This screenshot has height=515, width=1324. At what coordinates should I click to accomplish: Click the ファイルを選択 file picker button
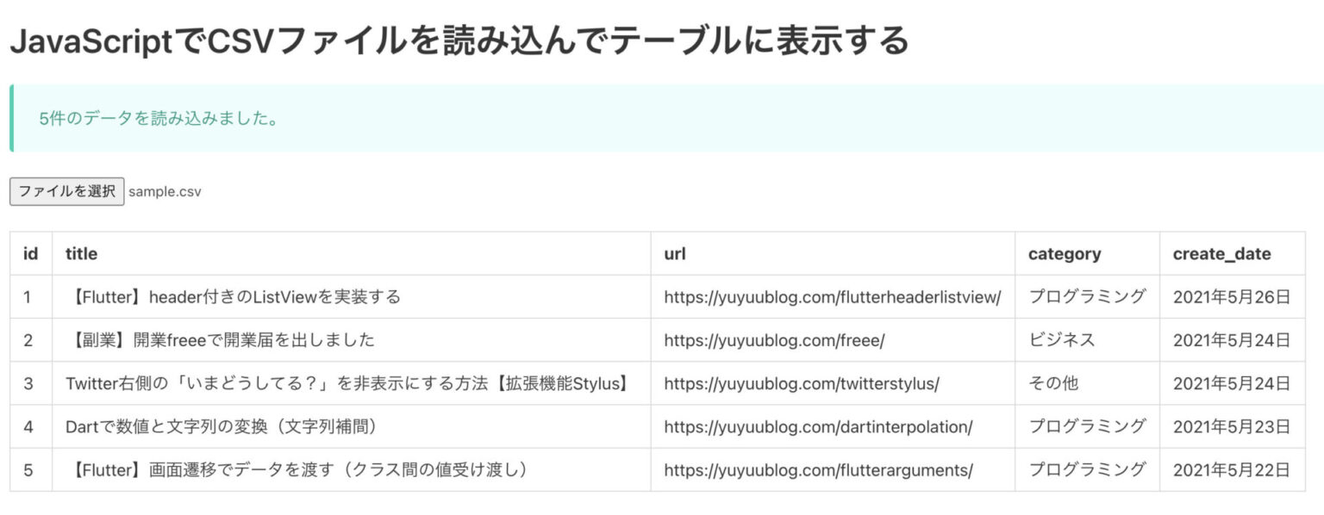click(x=66, y=191)
